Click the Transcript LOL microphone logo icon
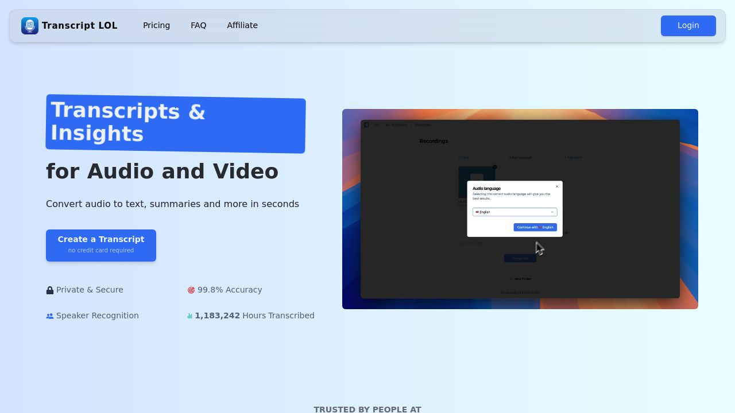The height and width of the screenshot is (413, 735). pyautogui.click(x=30, y=26)
